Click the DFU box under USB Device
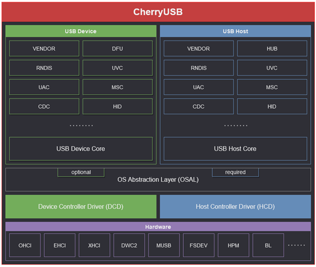This screenshot has height=267, width=316. (117, 48)
